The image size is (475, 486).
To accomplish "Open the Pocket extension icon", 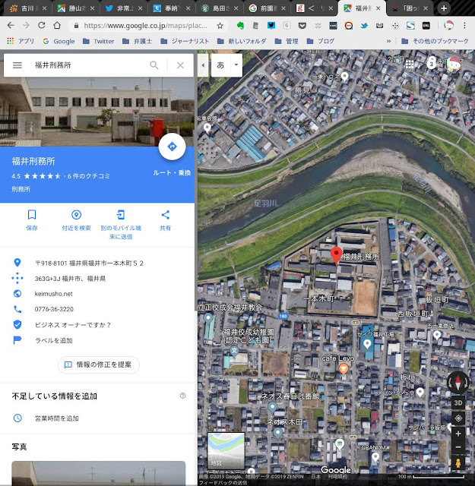I will 302,26.
